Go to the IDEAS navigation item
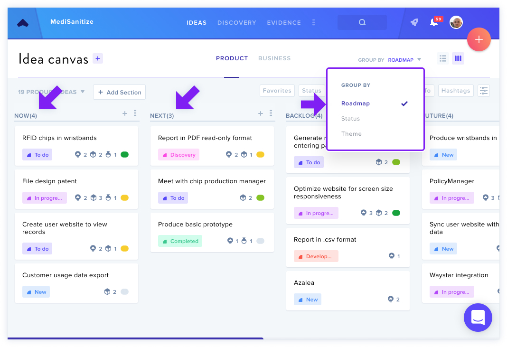 pyautogui.click(x=197, y=23)
